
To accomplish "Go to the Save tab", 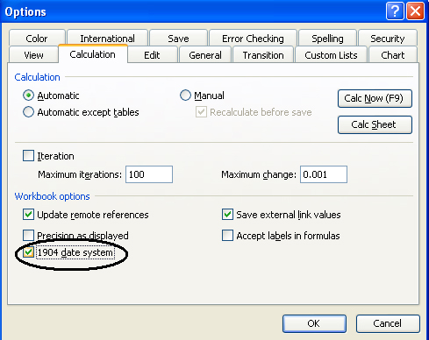I will 178,39.
